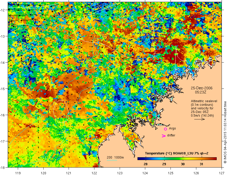
Task: Click the longitude label 126
Action: click(x=196, y=173)
